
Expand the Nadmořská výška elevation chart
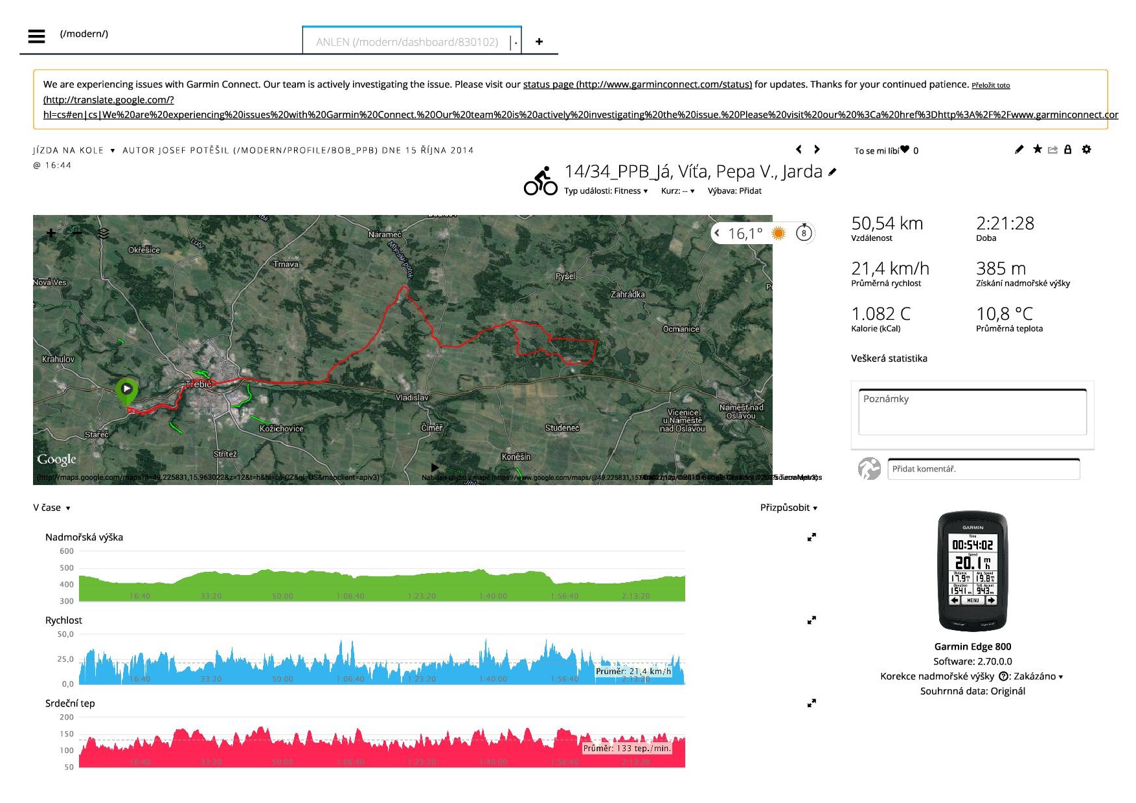click(812, 537)
